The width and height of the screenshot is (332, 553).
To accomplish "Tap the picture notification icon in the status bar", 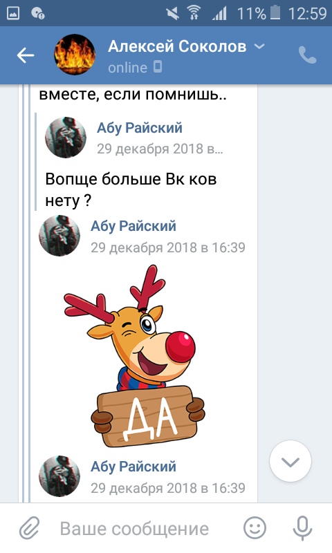I will pyautogui.click(x=13, y=13).
